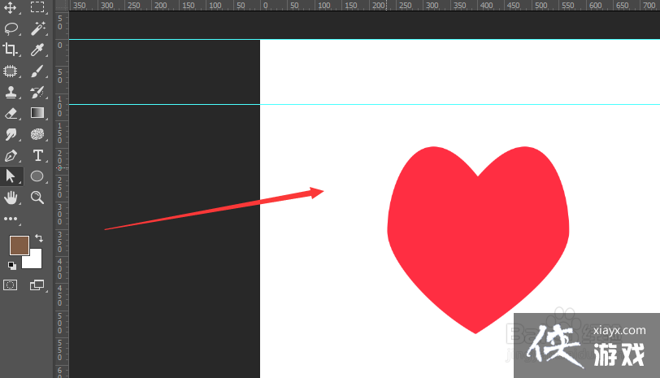This screenshot has width=660, height=378.
Task: Toggle Quick Mask mode
Action: click(11, 285)
